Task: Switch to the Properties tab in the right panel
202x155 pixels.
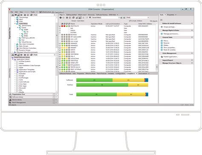Action: coord(170,15)
